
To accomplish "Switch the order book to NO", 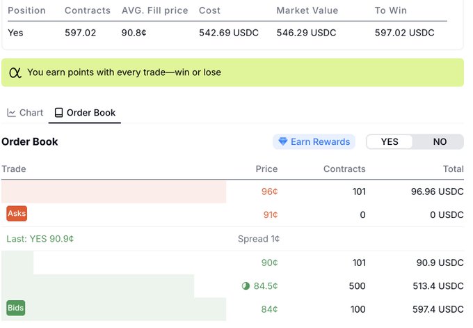I will pyautogui.click(x=440, y=142).
